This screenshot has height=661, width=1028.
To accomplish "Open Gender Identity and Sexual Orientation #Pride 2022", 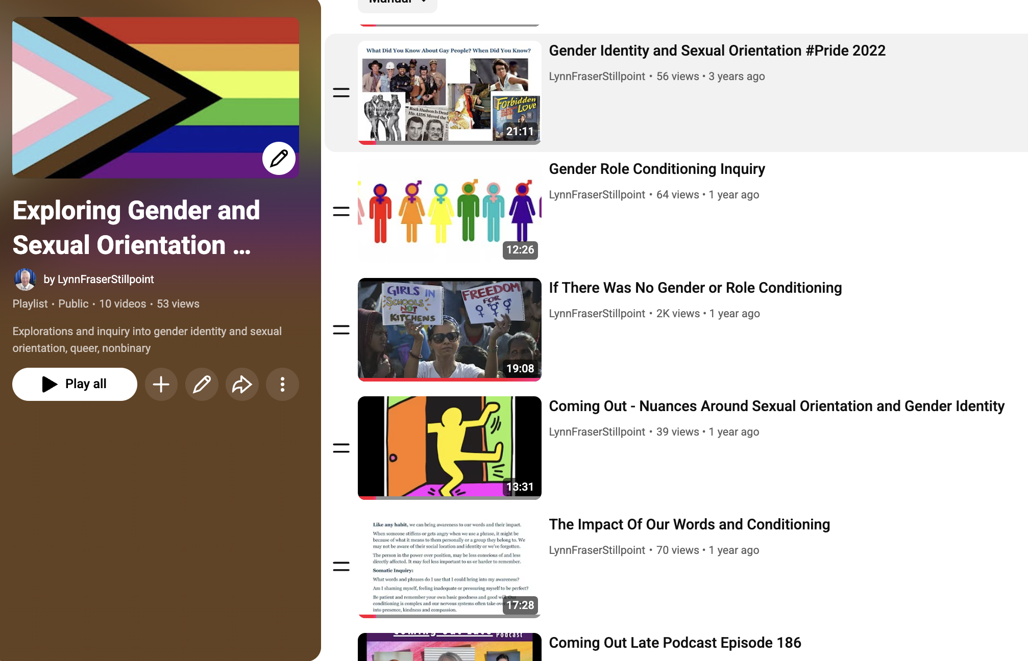I will point(717,50).
